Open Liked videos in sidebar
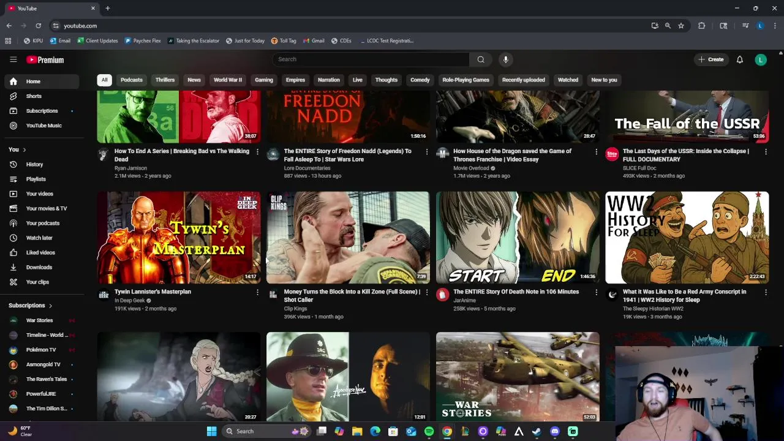 [40, 252]
